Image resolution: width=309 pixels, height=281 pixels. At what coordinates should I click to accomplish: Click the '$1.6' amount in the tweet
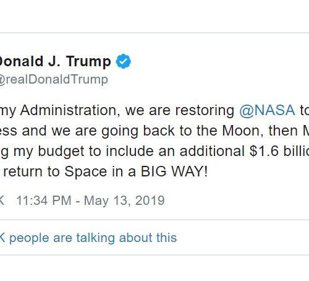point(264,151)
